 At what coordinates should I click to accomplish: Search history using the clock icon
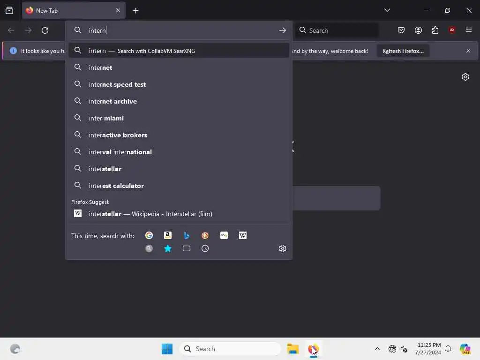205,248
